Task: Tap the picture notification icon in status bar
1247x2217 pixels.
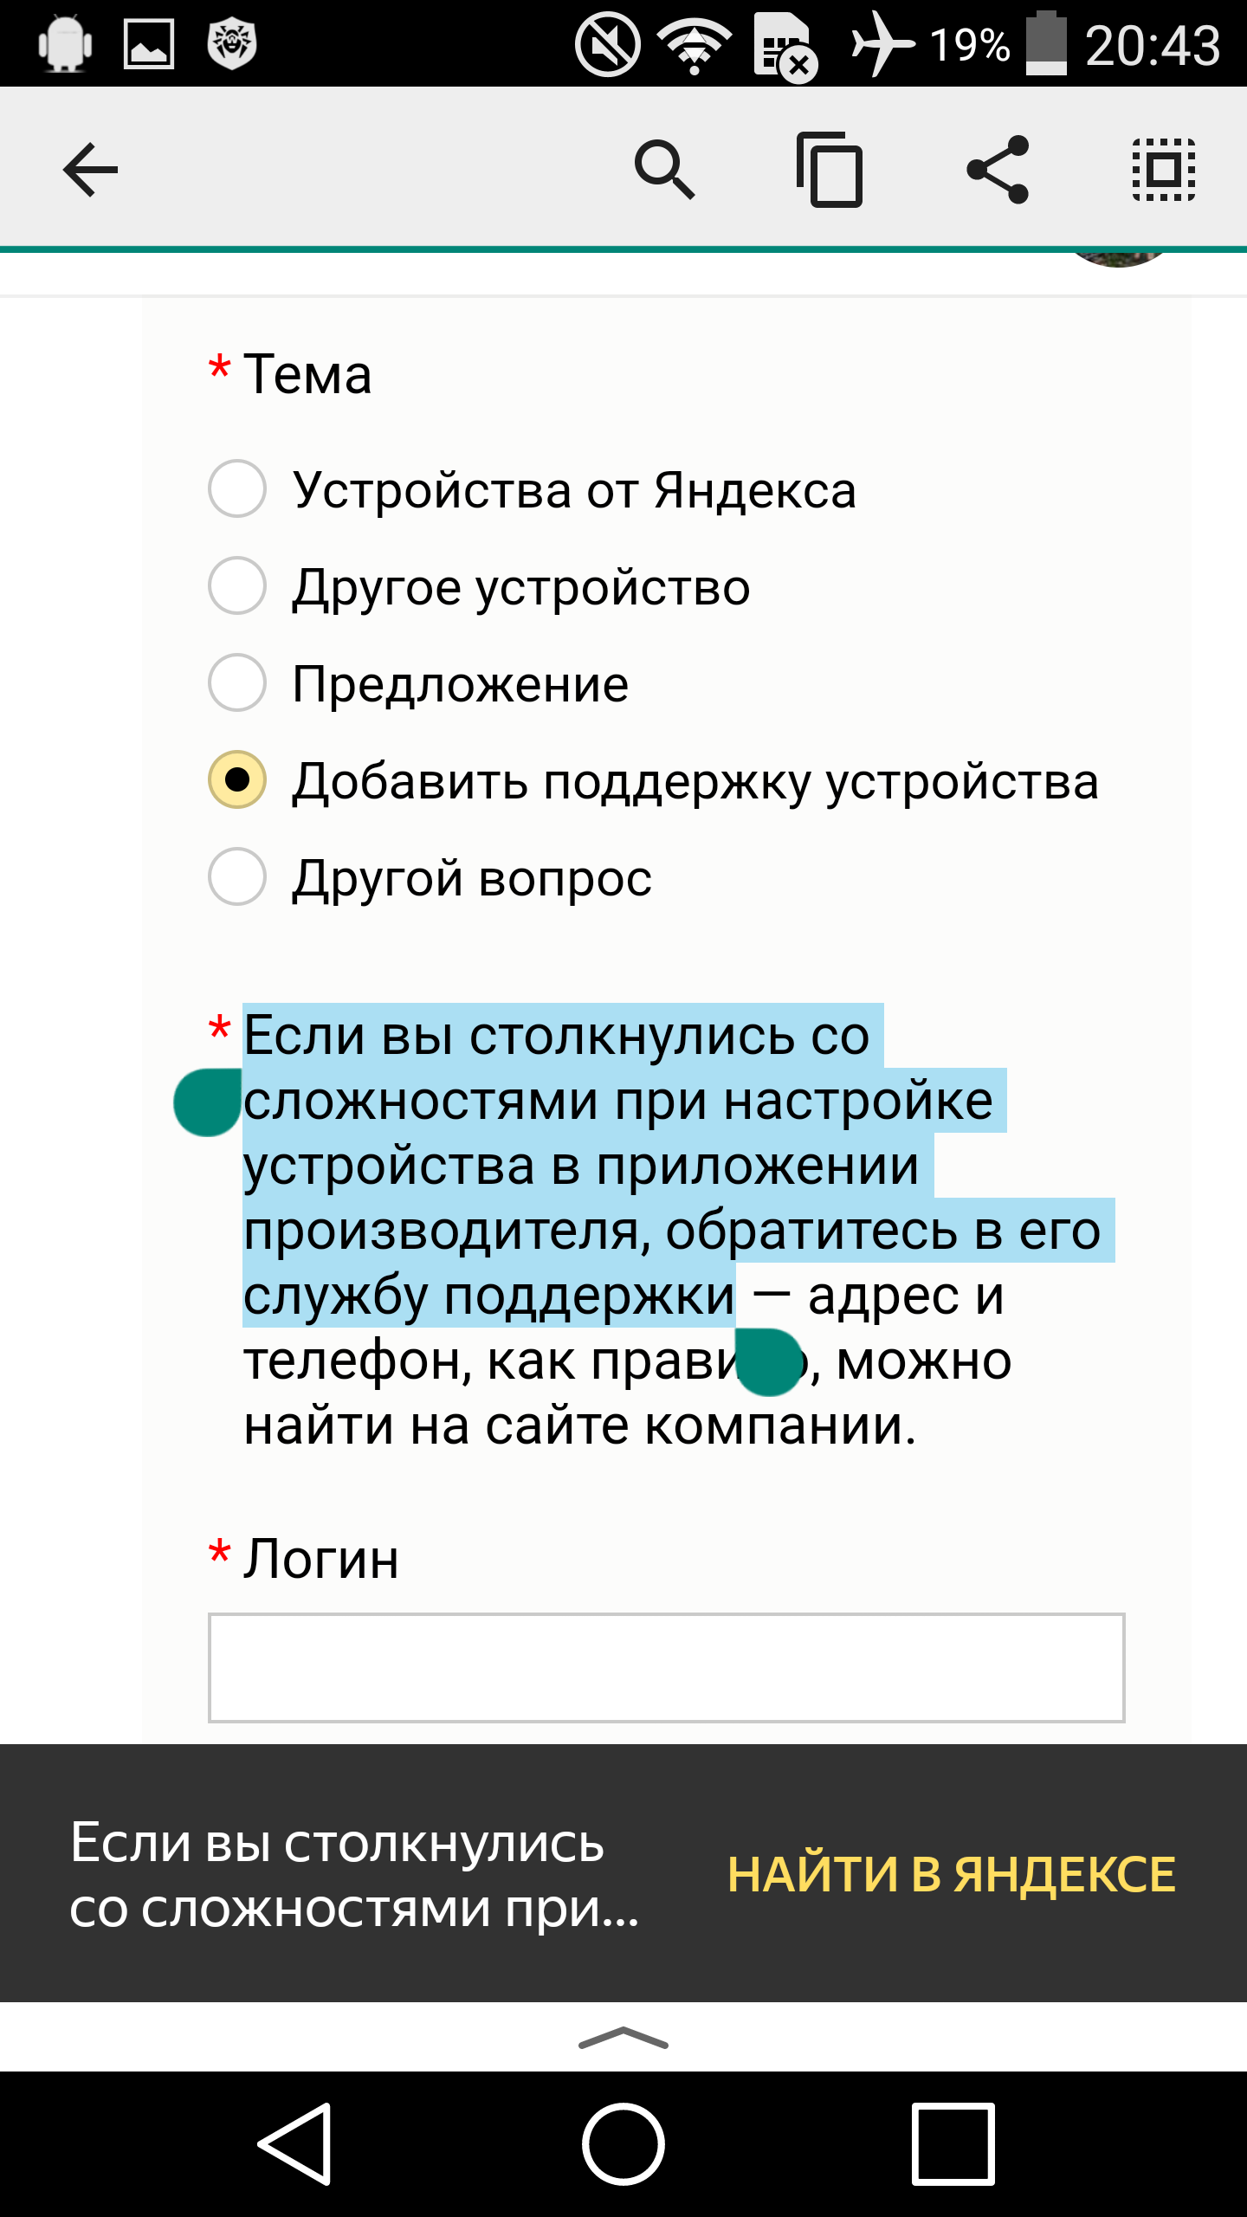Action: coord(149,43)
